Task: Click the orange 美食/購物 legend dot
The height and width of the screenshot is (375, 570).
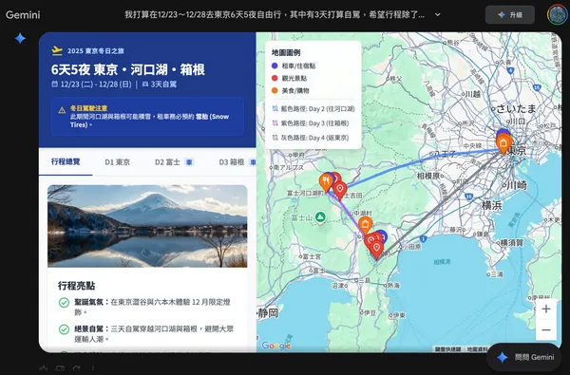Action: 275,90
